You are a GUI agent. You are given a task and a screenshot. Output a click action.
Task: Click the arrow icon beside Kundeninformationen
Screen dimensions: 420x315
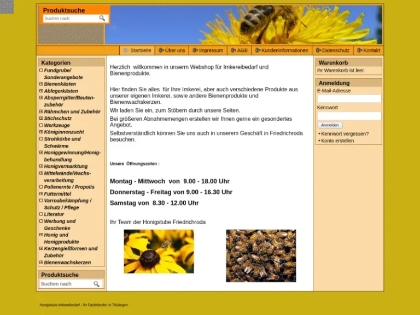point(258,50)
